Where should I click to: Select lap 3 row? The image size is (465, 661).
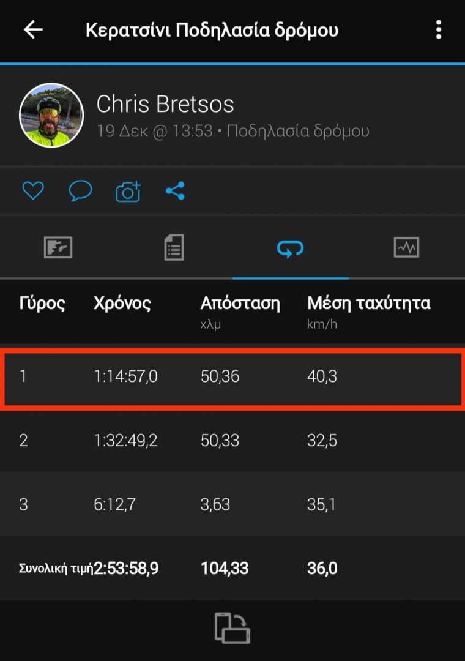[x=232, y=504]
